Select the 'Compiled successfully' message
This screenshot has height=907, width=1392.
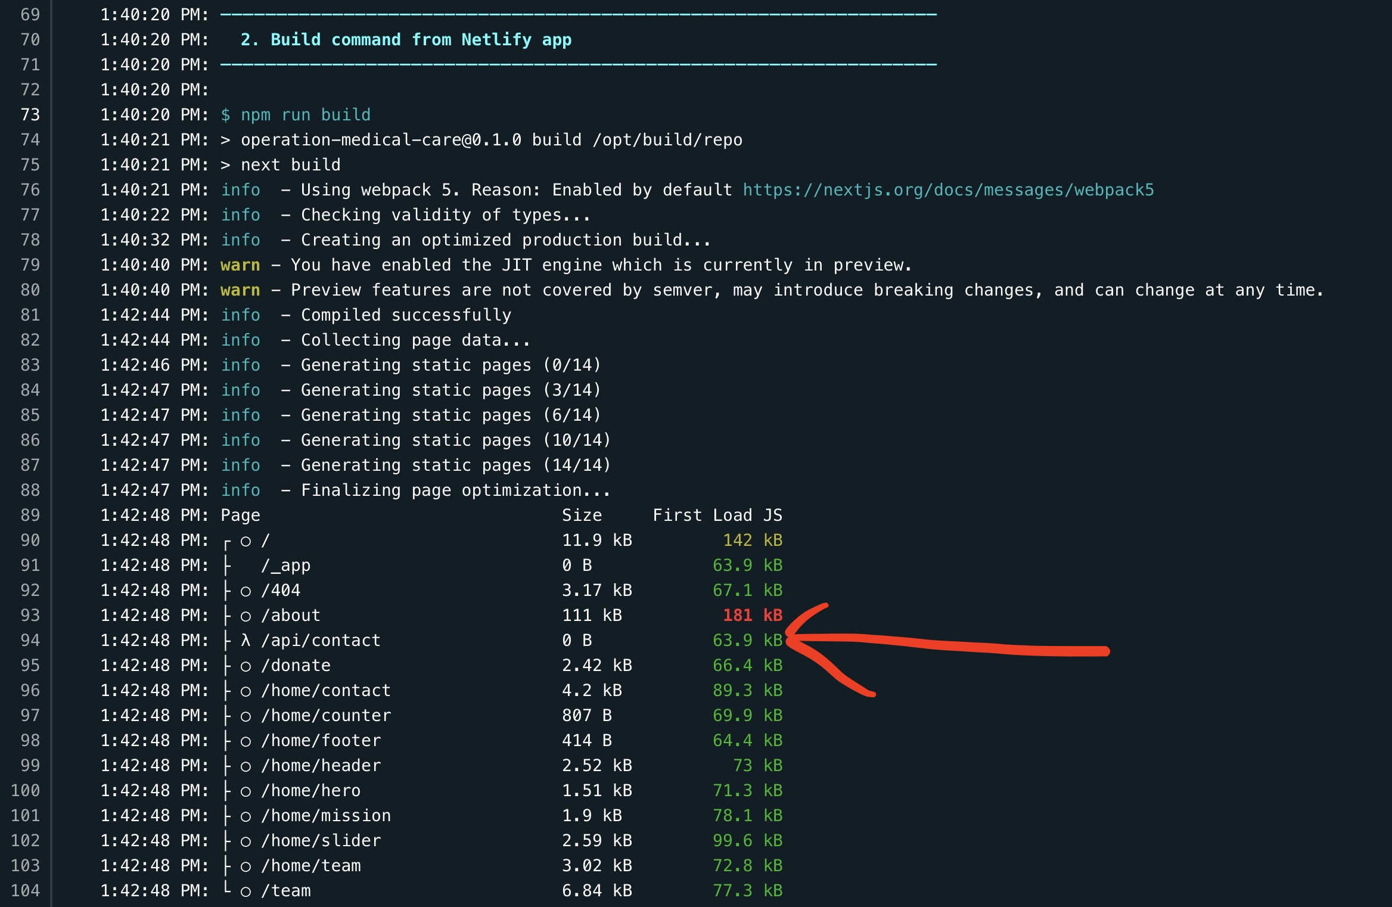(x=406, y=315)
